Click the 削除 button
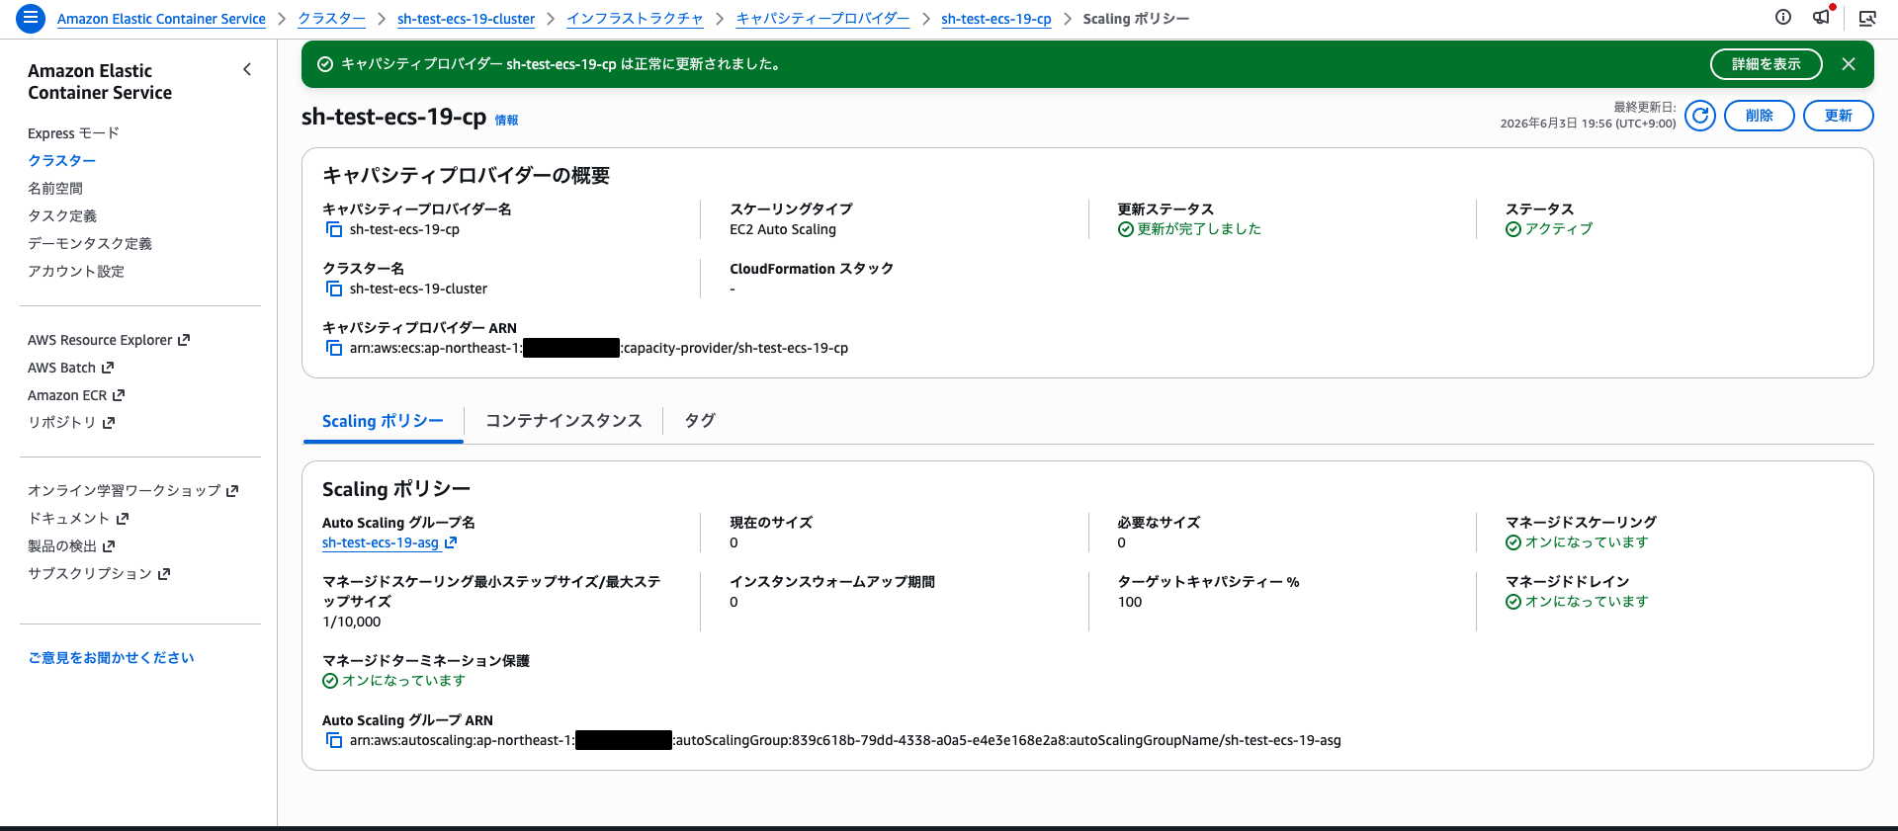The height and width of the screenshot is (831, 1898). (1760, 116)
